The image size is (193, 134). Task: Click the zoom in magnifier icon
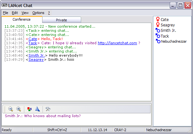tap(19, 109)
